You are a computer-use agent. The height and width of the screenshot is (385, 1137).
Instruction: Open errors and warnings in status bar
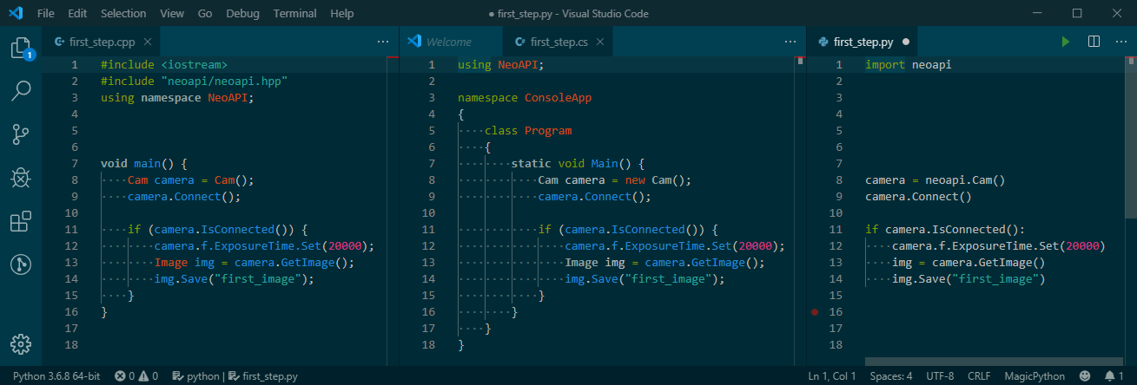(x=136, y=376)
